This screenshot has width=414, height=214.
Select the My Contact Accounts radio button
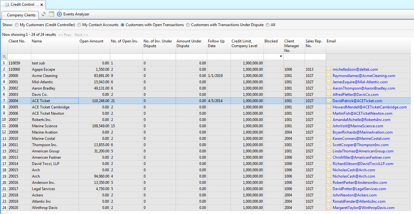(79, 25)
